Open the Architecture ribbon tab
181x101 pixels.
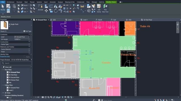pyautogui.click(x=10, y=2)
